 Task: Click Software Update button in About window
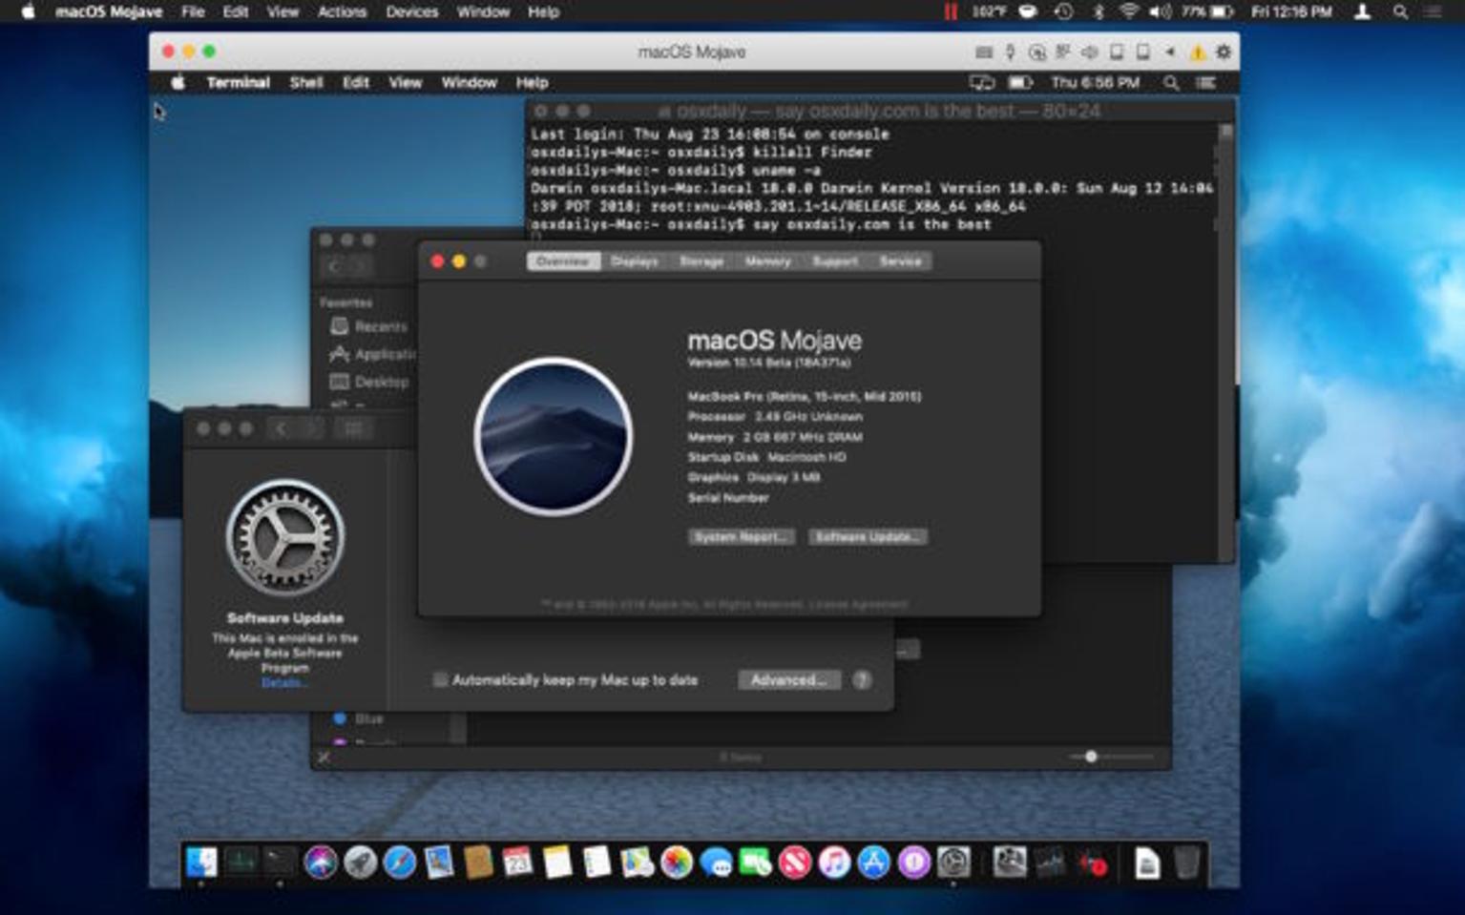pyautogui.click(x=868, y=537)
